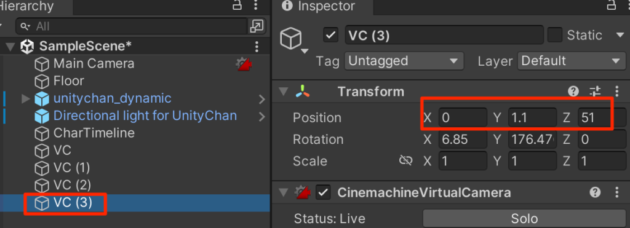Click the Inspector panel lock icon
The image size is (630, 228).
tap(611, 5)
